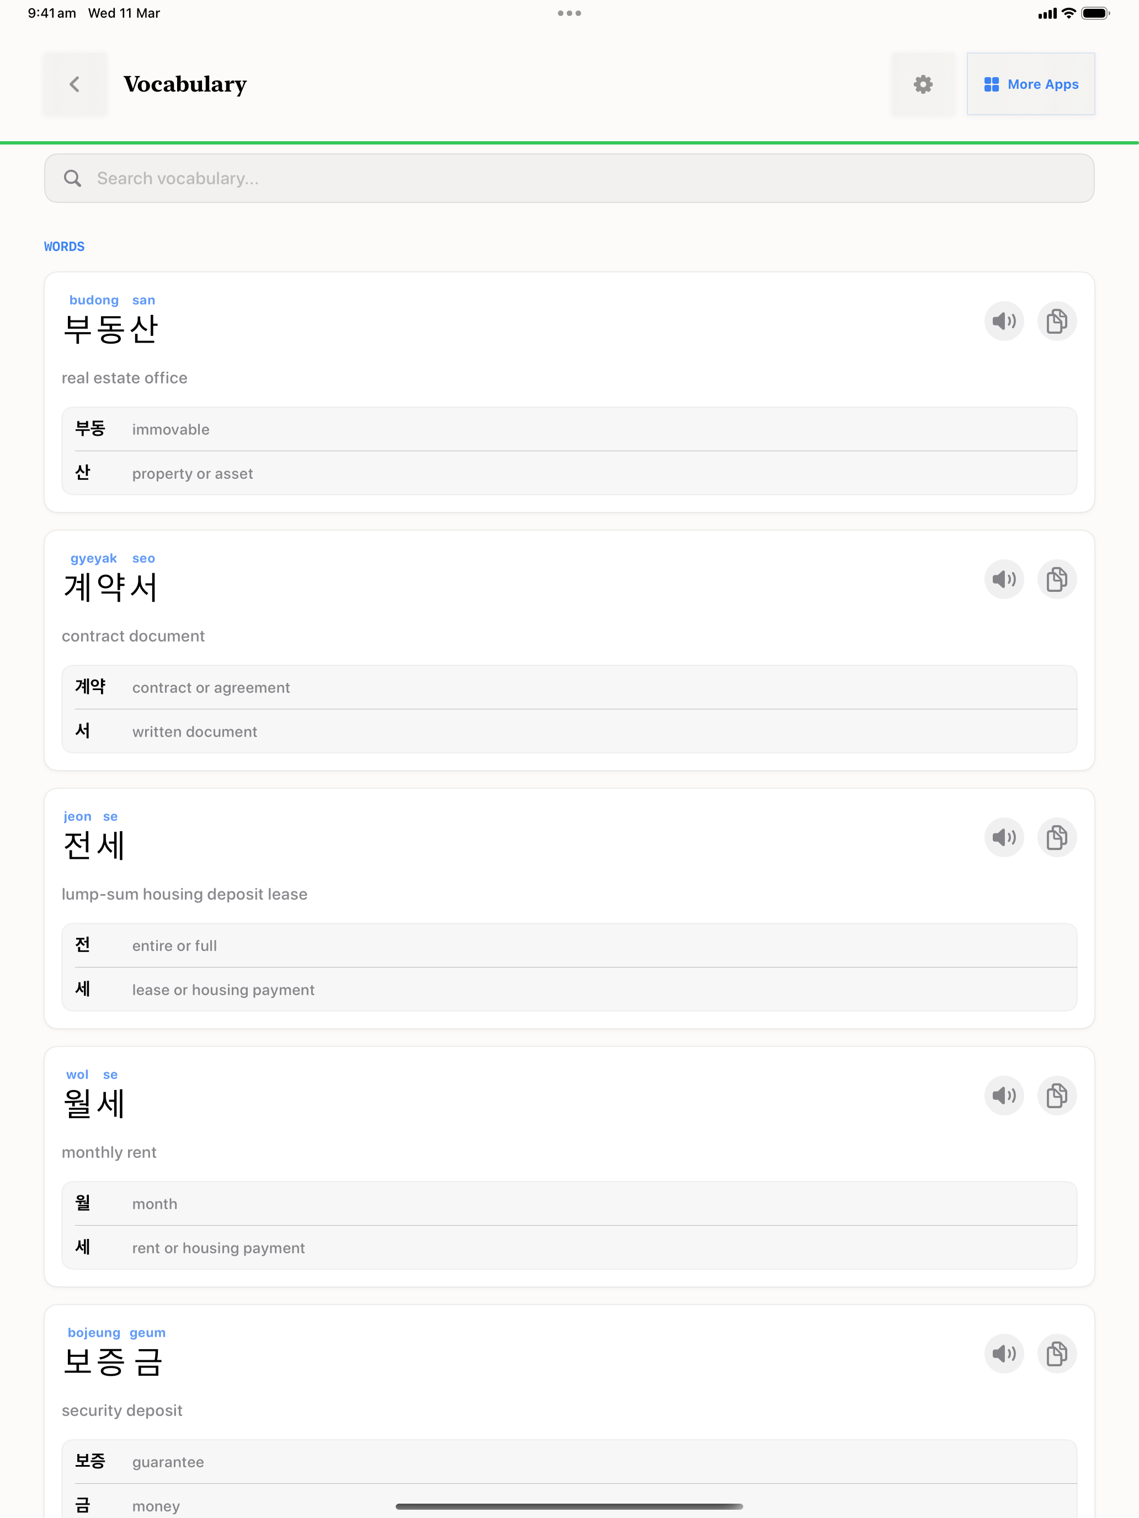Tap the 월 month component row
Screen dimensions: 1139x1518
tap(568, 1204)
